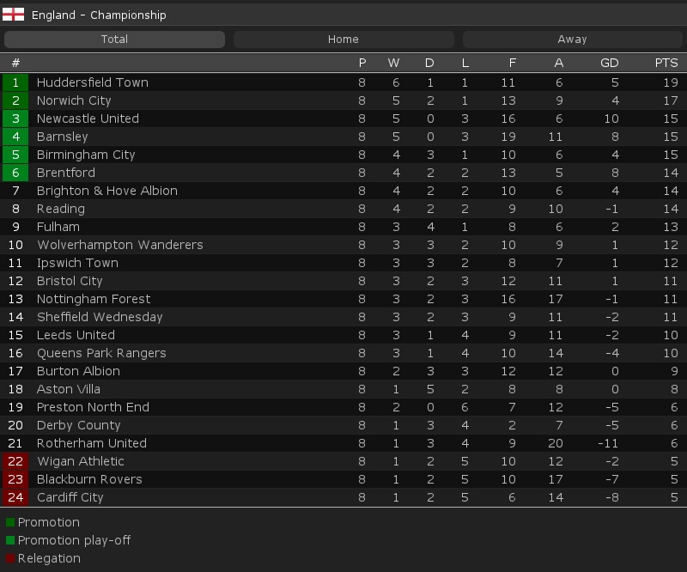Switch to the Away tab

572,39
